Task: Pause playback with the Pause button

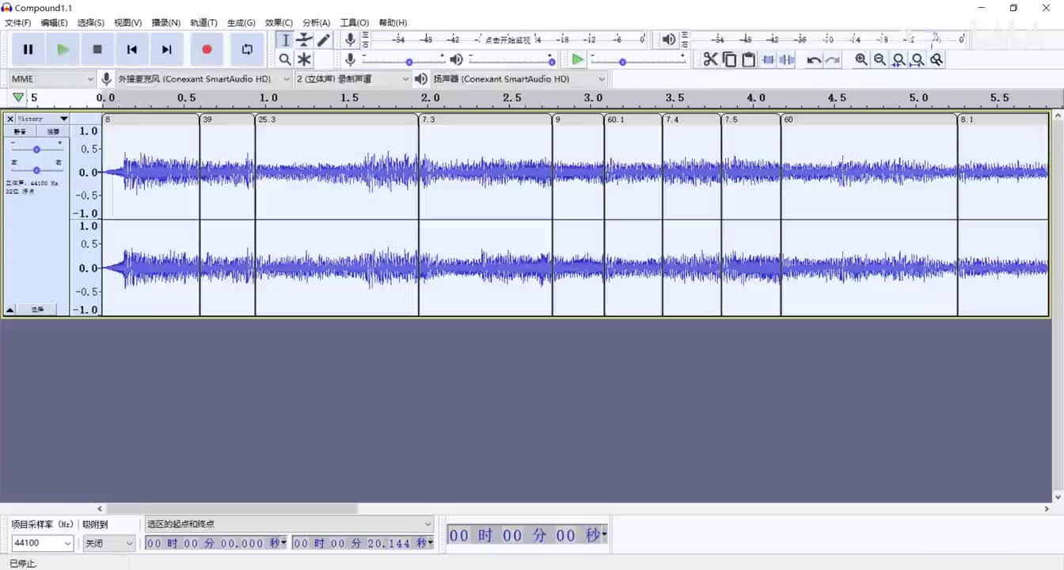Action: pyautogui.click(x=28, y=49)
